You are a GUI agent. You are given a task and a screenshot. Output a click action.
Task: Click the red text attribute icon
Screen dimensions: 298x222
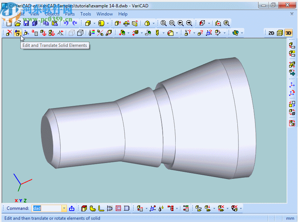point(35,33)
